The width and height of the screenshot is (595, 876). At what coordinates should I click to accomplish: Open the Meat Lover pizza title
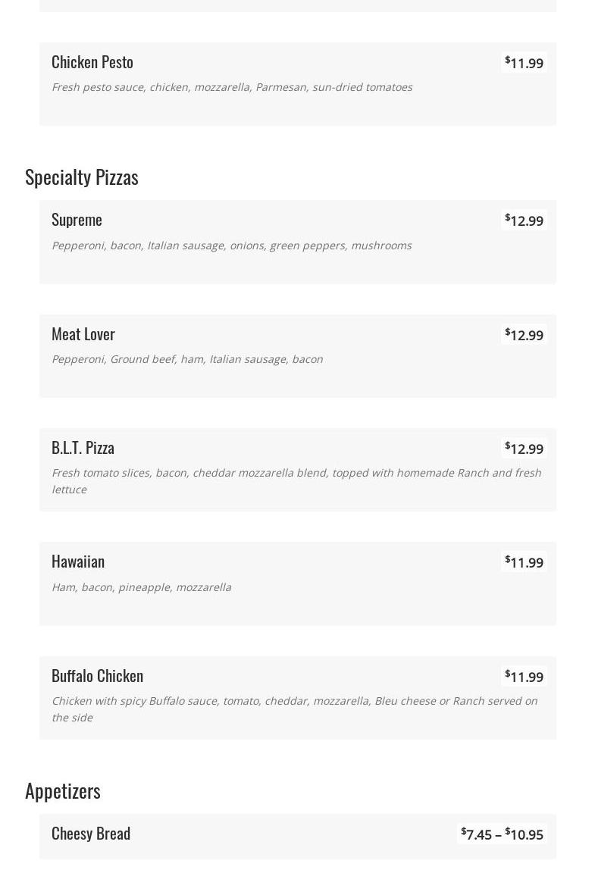[83, 334]
